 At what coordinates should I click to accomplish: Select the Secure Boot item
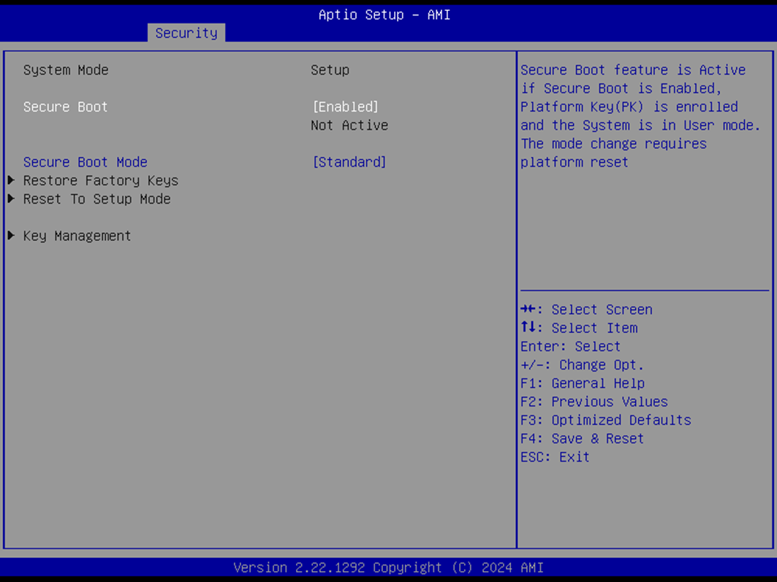coord(65,107)
